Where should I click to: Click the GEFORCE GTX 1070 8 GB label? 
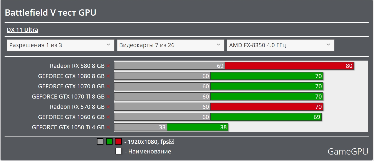click(x=71, y=86)
